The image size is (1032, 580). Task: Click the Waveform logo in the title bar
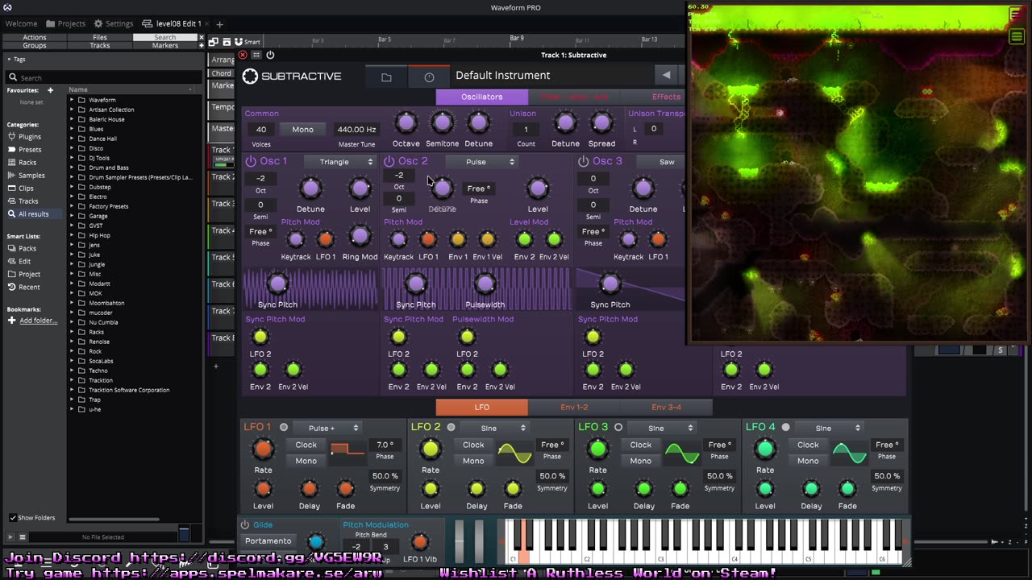point(7,7)
